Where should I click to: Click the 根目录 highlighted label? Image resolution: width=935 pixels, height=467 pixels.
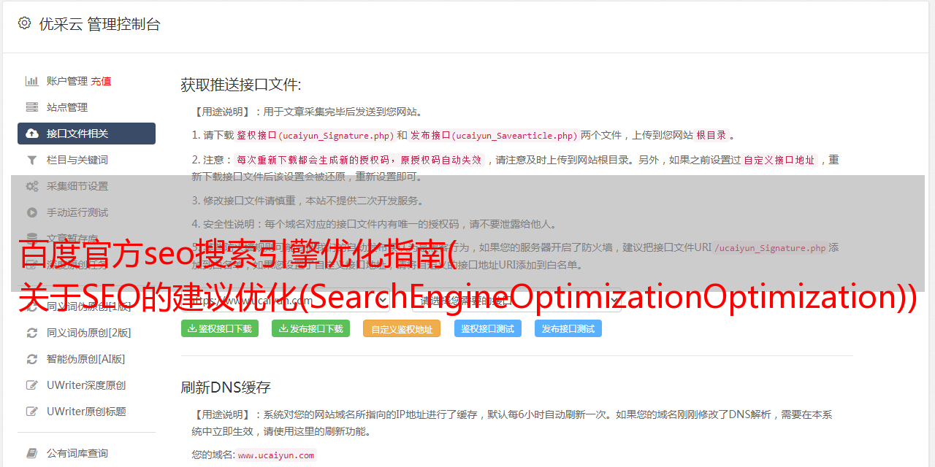pos(711,135)
